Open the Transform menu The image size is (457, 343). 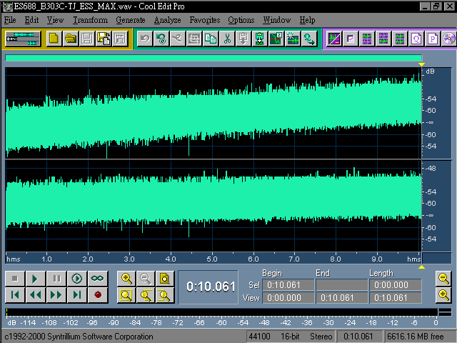(91, 20)
